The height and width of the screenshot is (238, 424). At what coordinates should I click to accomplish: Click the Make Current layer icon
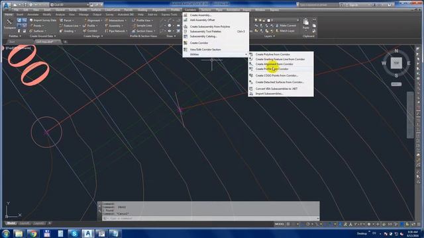click(x=277, y=25)
